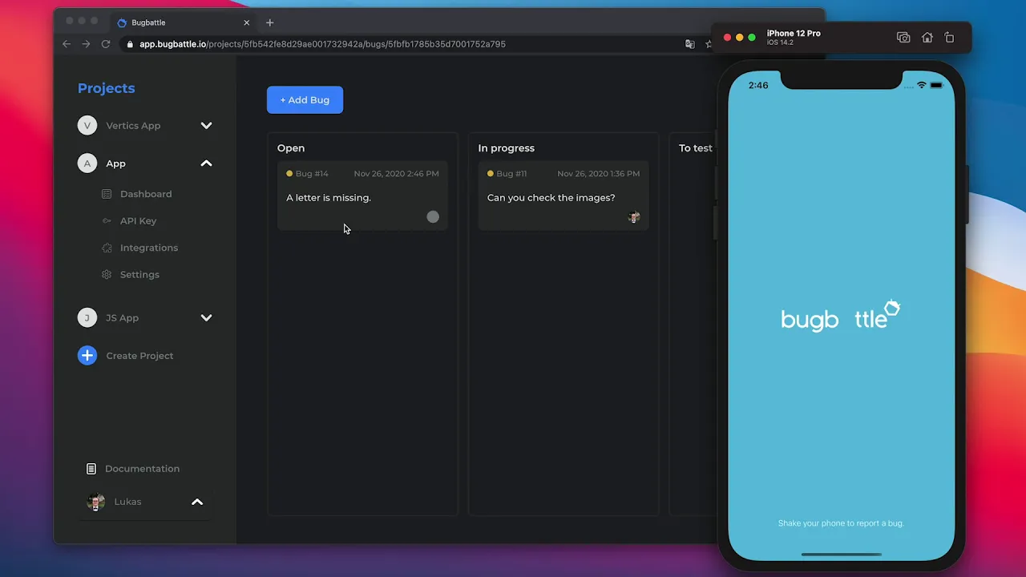The image size is (1026, 577).
Task: Open the Dashboard sidebar item
Action: click(x=146, y=194)
